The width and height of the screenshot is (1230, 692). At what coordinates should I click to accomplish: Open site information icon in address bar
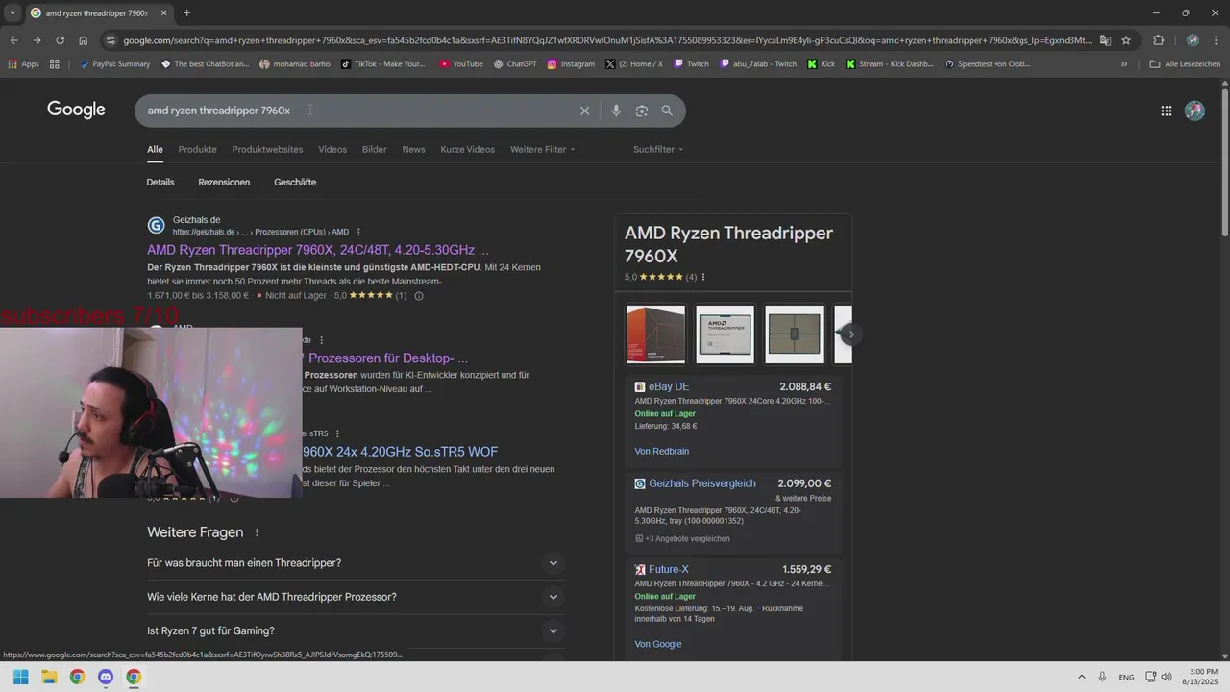click(111, 40)
